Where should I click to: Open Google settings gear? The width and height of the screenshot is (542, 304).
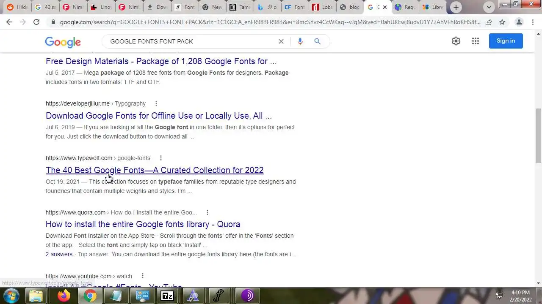click(x=456, y=41)
